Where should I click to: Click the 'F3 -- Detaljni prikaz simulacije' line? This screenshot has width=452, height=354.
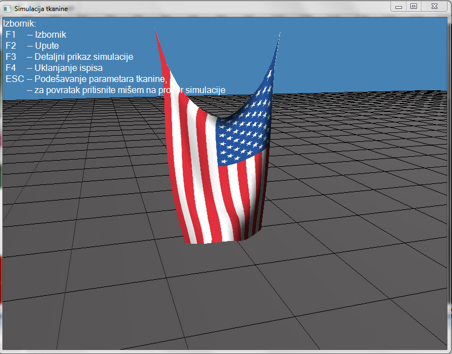(69, 57)
